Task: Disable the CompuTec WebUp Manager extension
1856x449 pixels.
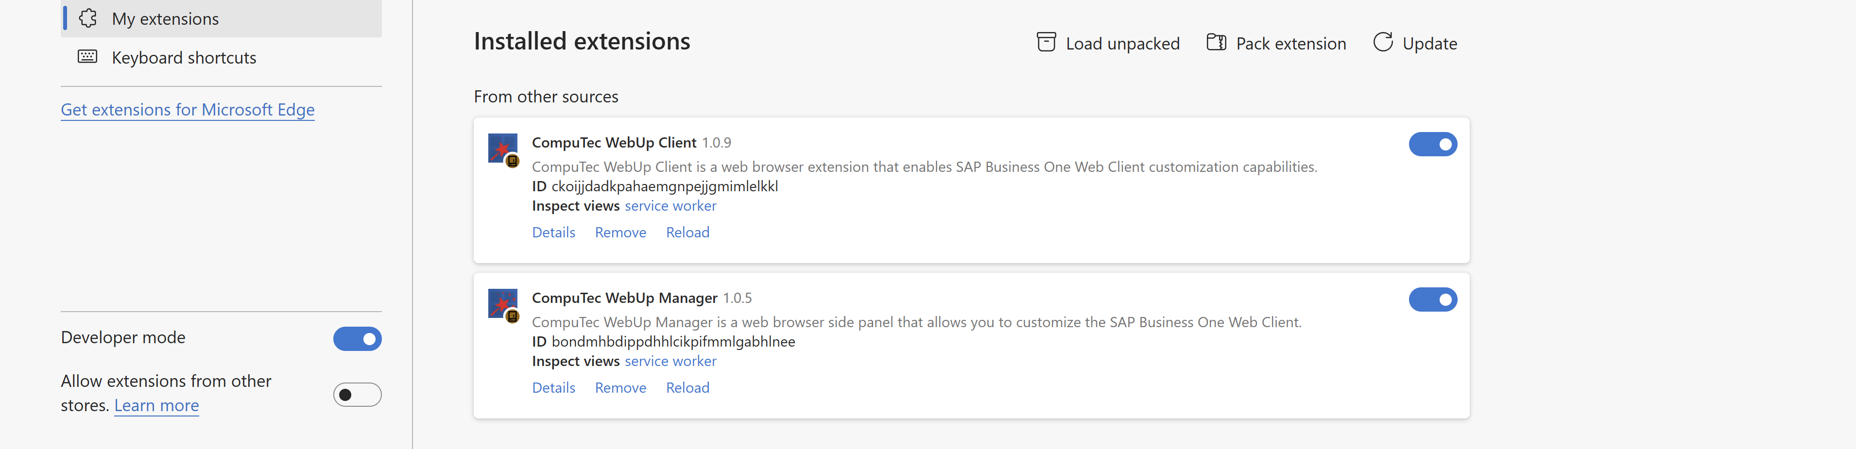Action: point(1432,300)
